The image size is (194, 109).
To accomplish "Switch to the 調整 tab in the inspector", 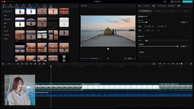I will (x=179, y=6).
